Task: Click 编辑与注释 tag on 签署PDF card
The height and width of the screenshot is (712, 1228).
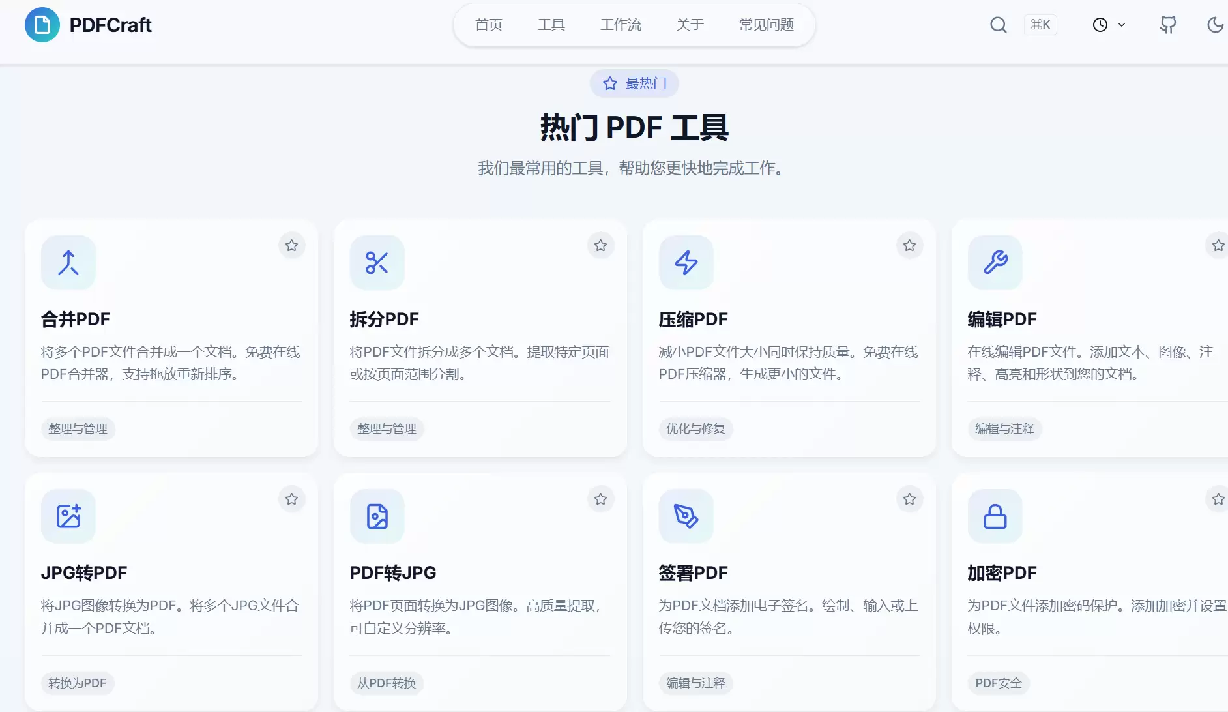Action: pyautogui.click(x=696, y=683)
